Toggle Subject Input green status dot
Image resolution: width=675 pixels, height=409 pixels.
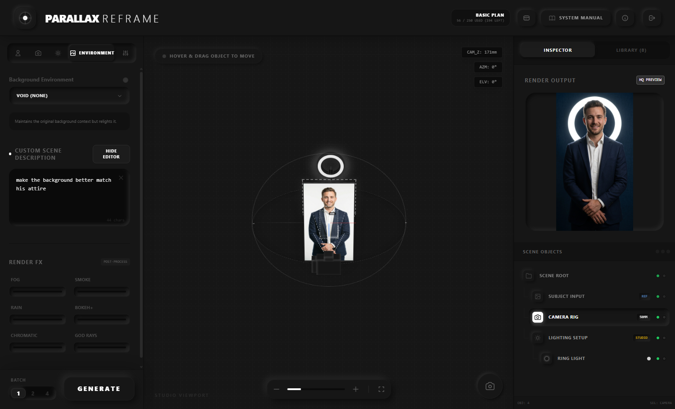pyautogui.click(x=657, y=296)
